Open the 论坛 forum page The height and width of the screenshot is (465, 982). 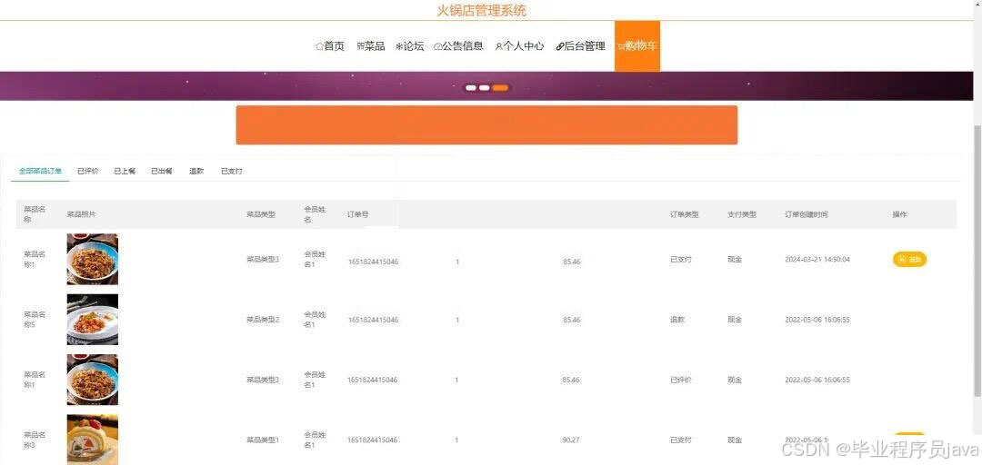[409, 46]
